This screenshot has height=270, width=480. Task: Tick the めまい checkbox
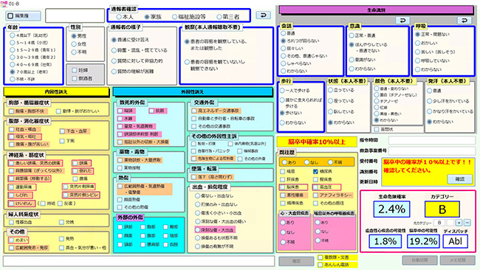[11, 240]
